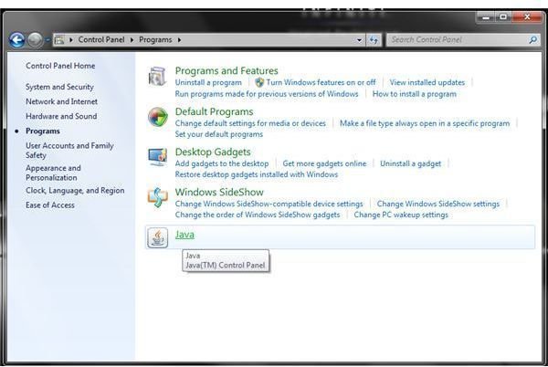This screenshot has width=548, height=367.
Task: Go to Control Panel Home
Action: [x=60, y=66]
